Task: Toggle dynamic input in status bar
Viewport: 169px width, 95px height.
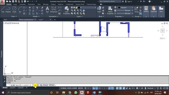Action: 93,88
